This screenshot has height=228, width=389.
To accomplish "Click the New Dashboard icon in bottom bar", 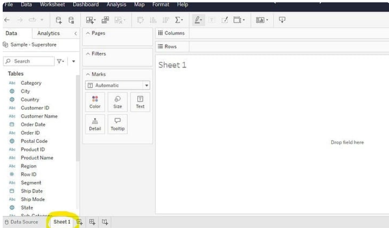I will pos(92,222).
